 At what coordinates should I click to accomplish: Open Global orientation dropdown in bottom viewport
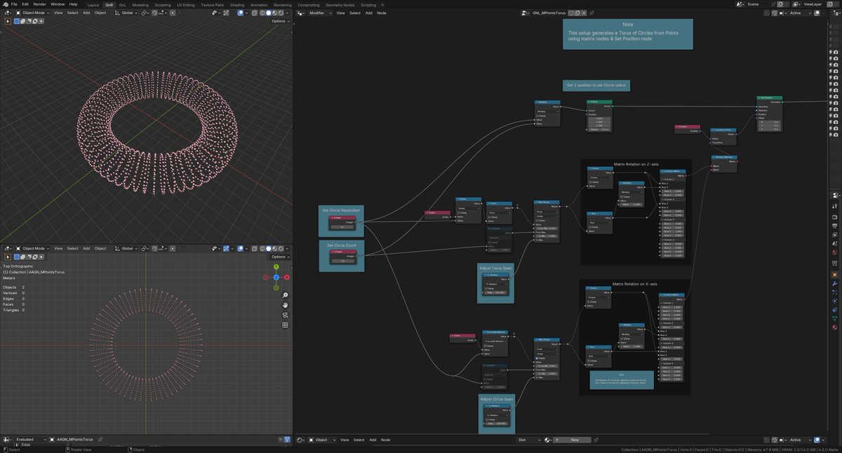coord(126,248)
